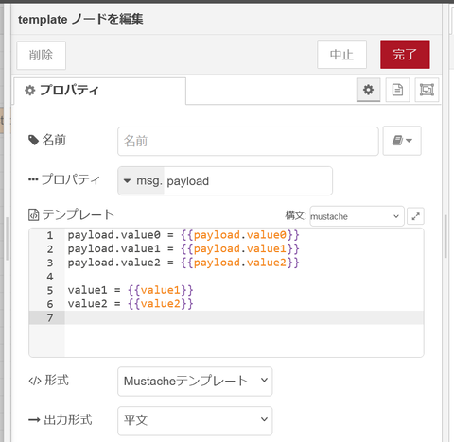
Task: Click the 削除 delete button
Action: (42, 55)
